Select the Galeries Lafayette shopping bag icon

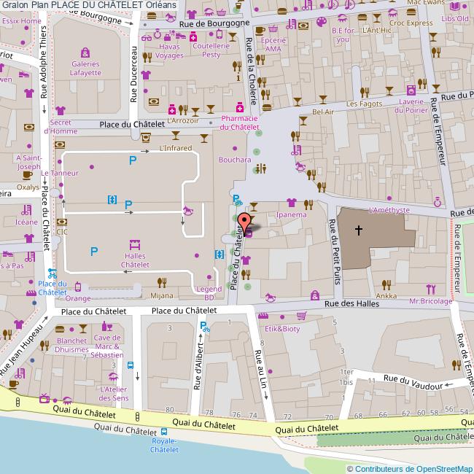pyautogui.click(x=85, y=53)
